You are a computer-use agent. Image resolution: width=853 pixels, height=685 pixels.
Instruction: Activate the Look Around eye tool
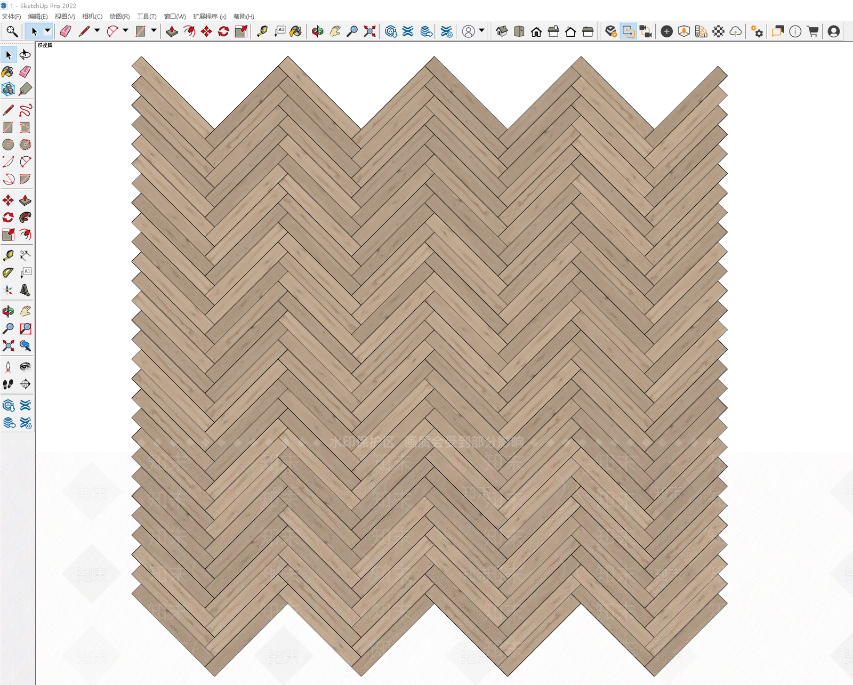click(x=25, y=367)
